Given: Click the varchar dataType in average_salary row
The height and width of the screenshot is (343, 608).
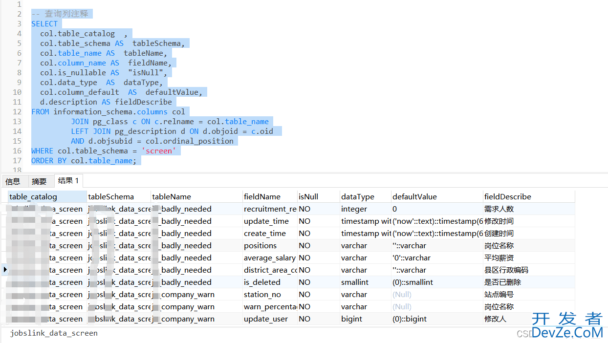Looking at the screenshot, I should [366, 257].
